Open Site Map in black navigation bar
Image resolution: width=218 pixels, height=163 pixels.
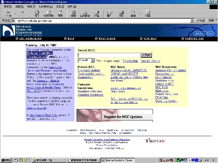[150, 39]
